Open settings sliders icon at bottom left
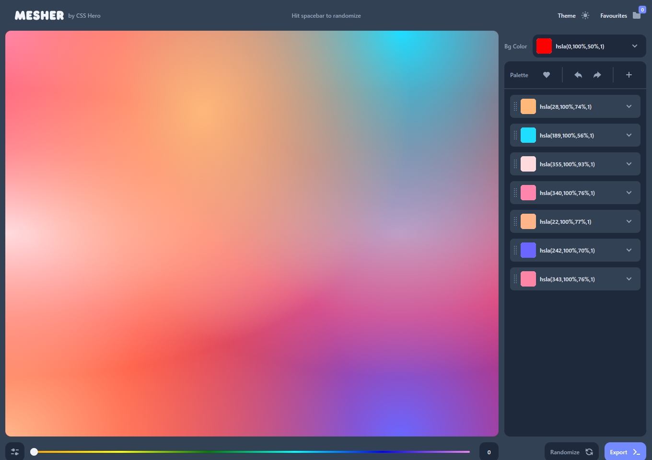The height and width of the screenshot is (460, 652). click(x=15, y=452)
